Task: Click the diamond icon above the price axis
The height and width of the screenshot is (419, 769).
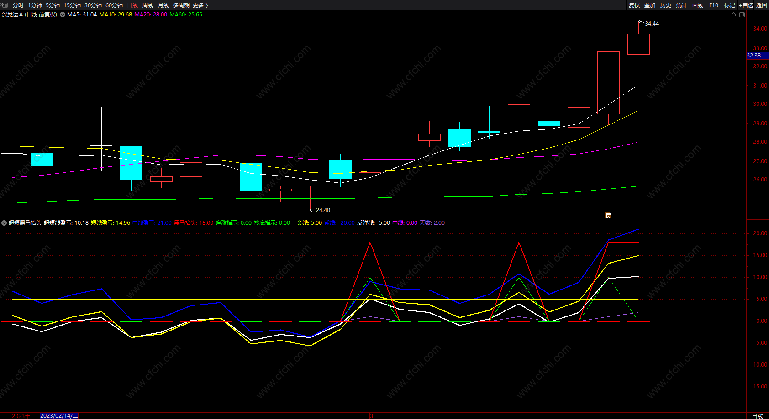Action: pos(734,15)
